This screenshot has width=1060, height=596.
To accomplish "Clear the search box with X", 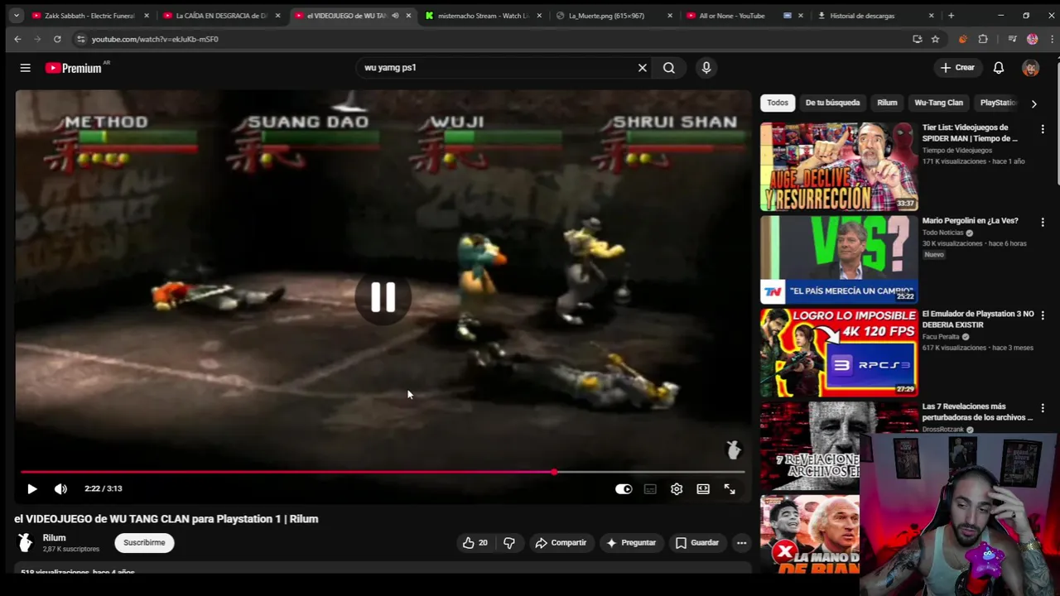I will point(642,68).
